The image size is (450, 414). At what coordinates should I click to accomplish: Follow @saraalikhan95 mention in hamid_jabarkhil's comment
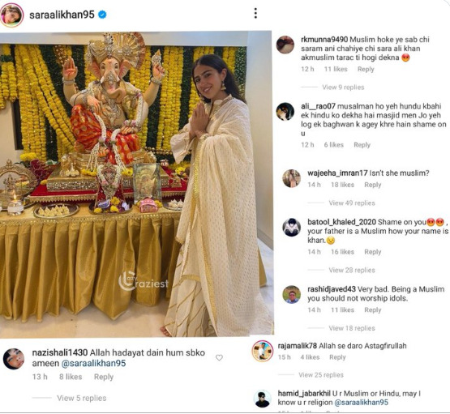[x=361, y=402]
